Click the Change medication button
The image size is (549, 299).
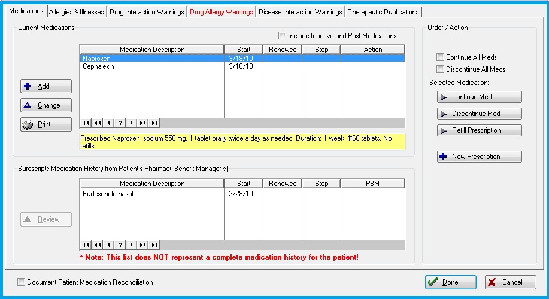[46, 105]
